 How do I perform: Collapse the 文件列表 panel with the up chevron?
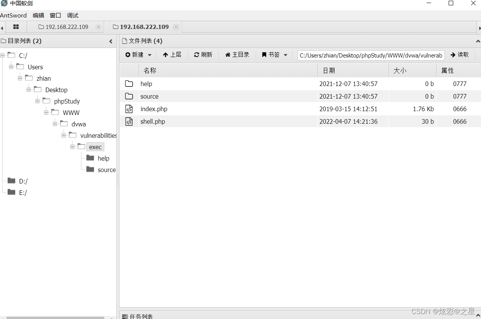pos(478,41)
